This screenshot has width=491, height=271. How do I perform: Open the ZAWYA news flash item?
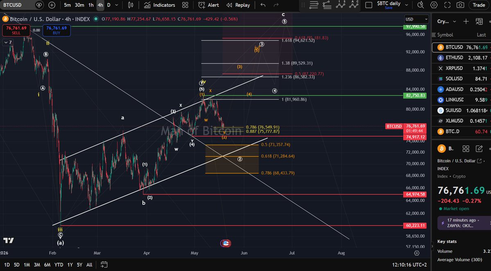[x=464, y=223]
